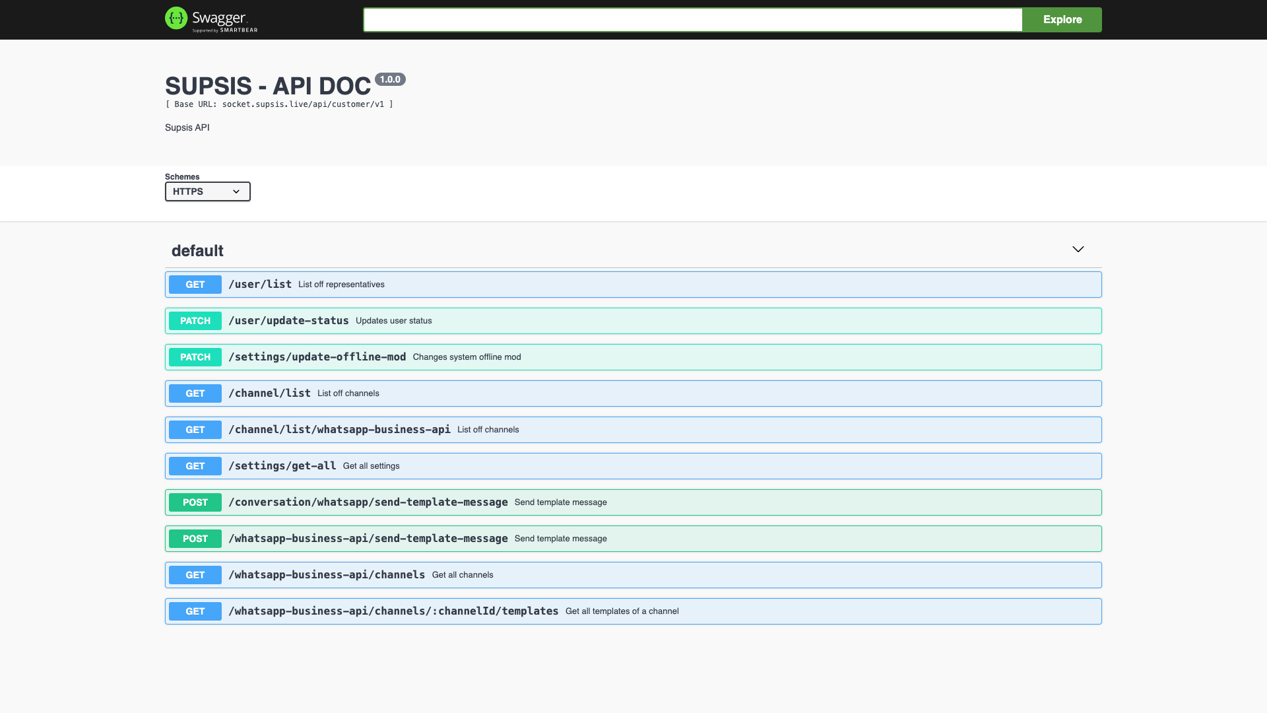Expand GET /whatsapp-business-api/channels endpoint
This screenshot has width=1267, height=713.
click(x=633, y=575)
